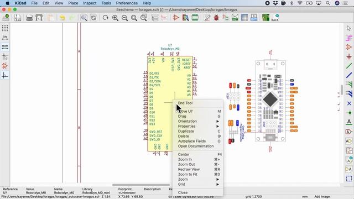Click the Zoom In magnifier icon
354x199 pixels.
tap(115, 18)
